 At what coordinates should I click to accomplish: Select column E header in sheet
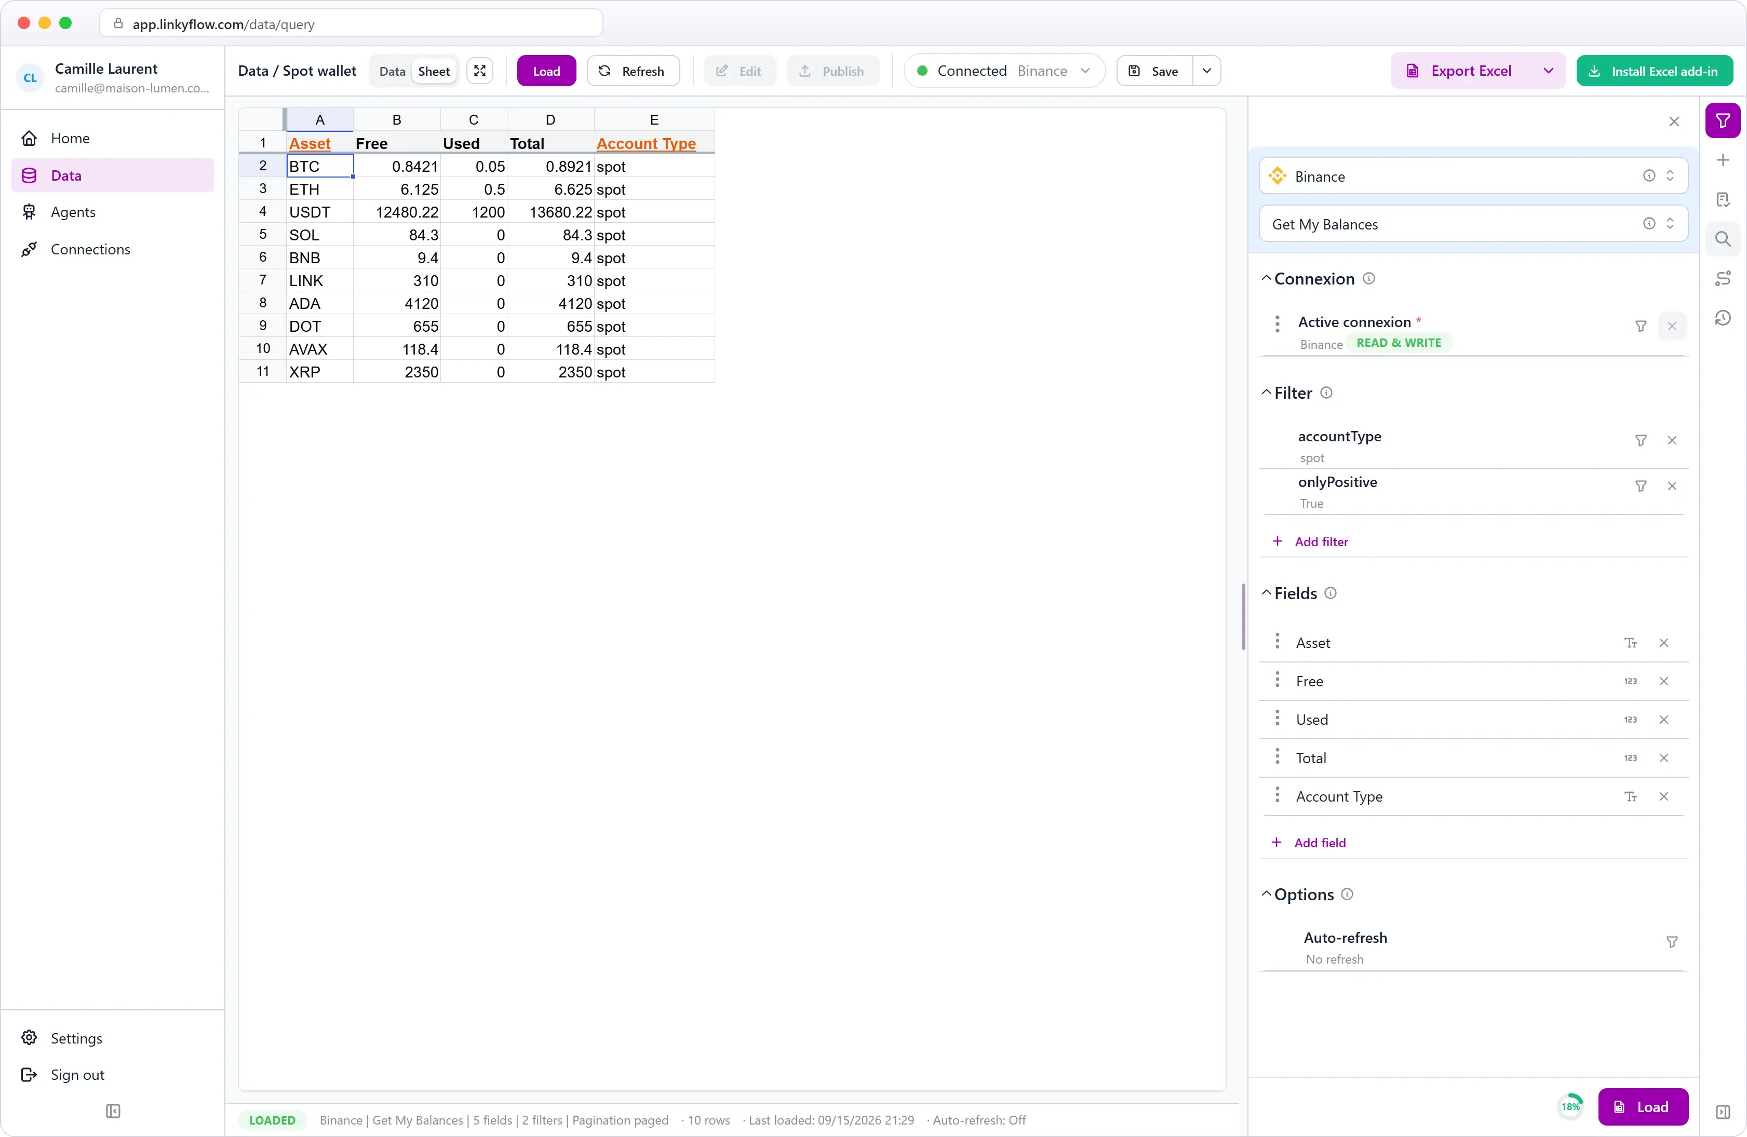click(x=654, y=119)
